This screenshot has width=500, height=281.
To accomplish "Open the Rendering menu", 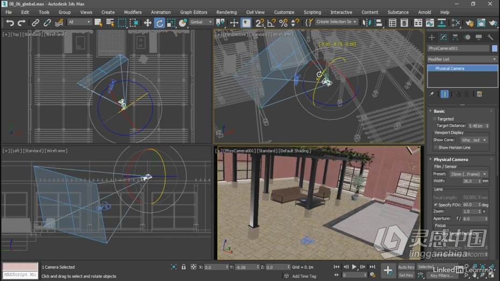I will [x=226, y=12].
